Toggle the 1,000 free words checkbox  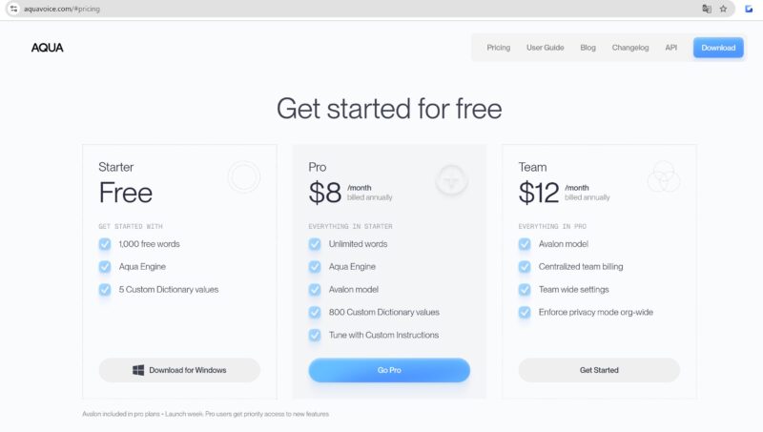105,244
